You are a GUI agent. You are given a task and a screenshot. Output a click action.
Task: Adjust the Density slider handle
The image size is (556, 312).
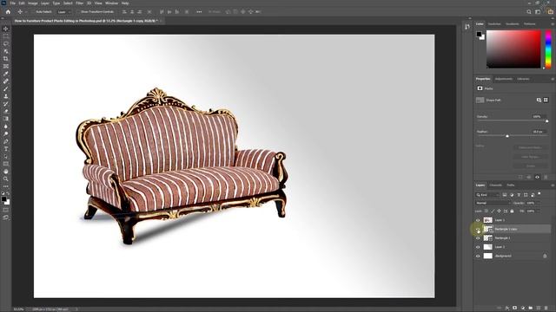tap(546, 121)
